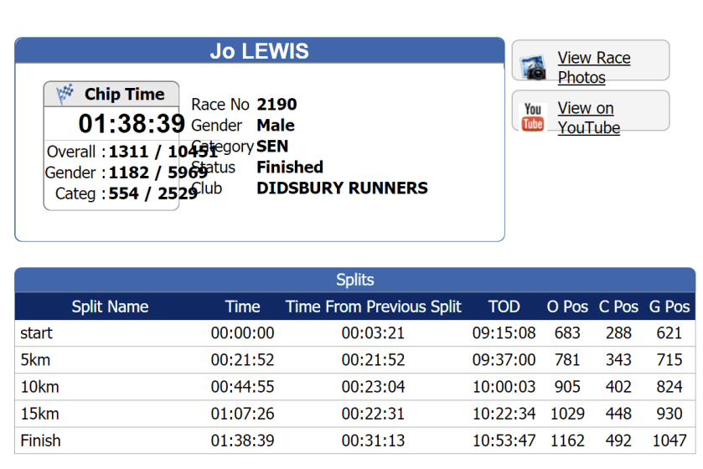
Task: Select the 15km split name cell
Action: (37, 414)
